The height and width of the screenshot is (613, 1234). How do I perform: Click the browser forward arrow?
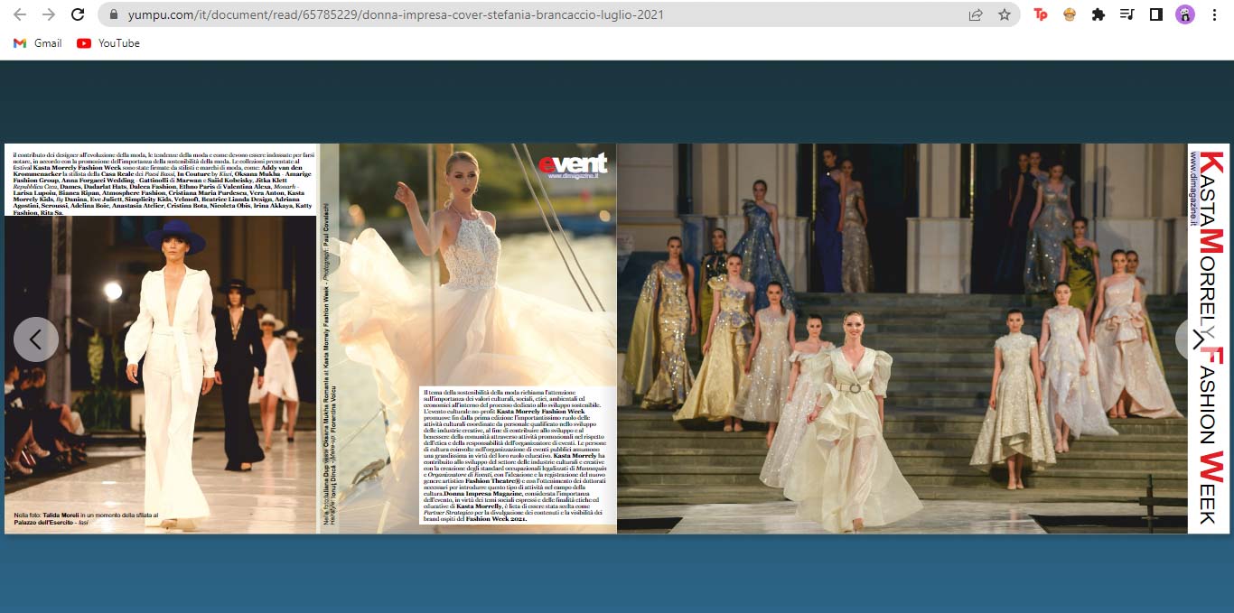click(x=49, y=14)
